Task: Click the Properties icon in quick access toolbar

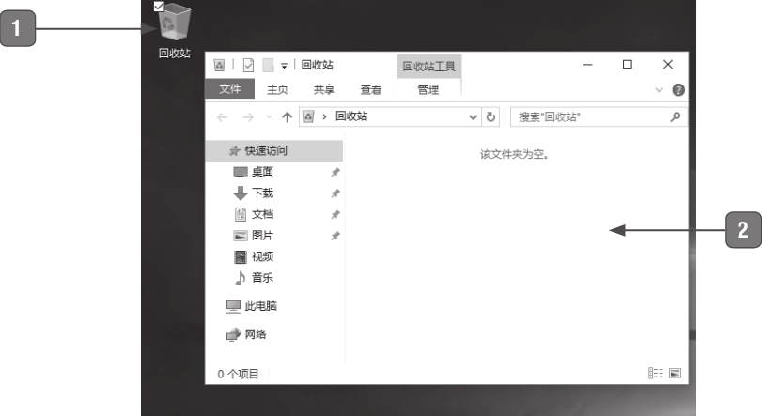Action: [x=248, y=65]
